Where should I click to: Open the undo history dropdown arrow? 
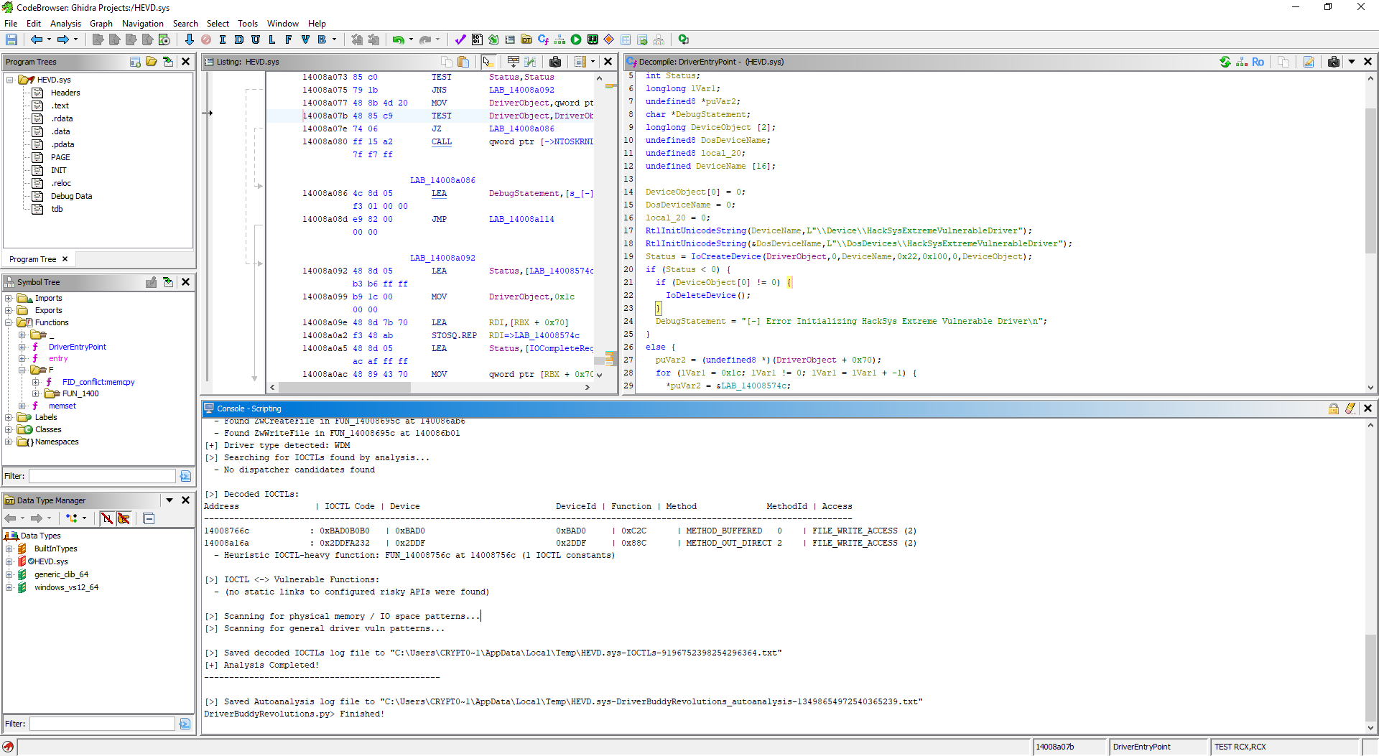411,39
